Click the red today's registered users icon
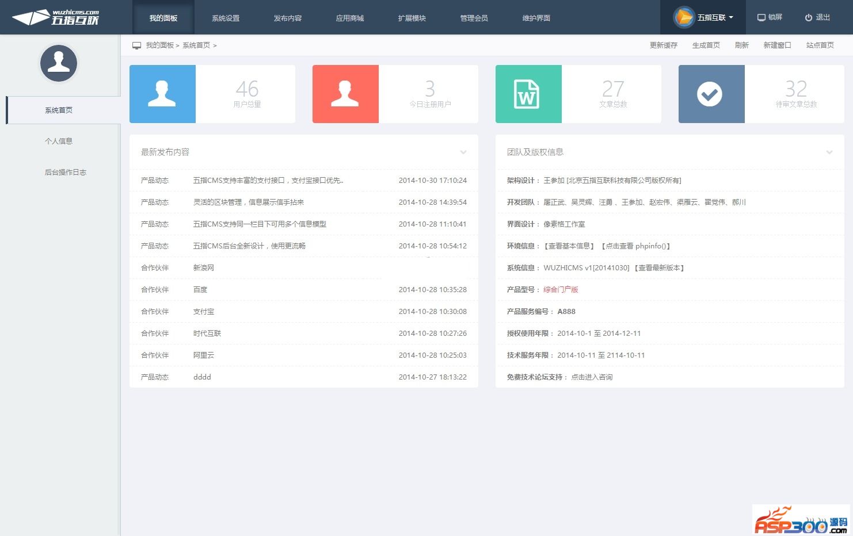This screenshot has height=536, width=853. [345, 94]
